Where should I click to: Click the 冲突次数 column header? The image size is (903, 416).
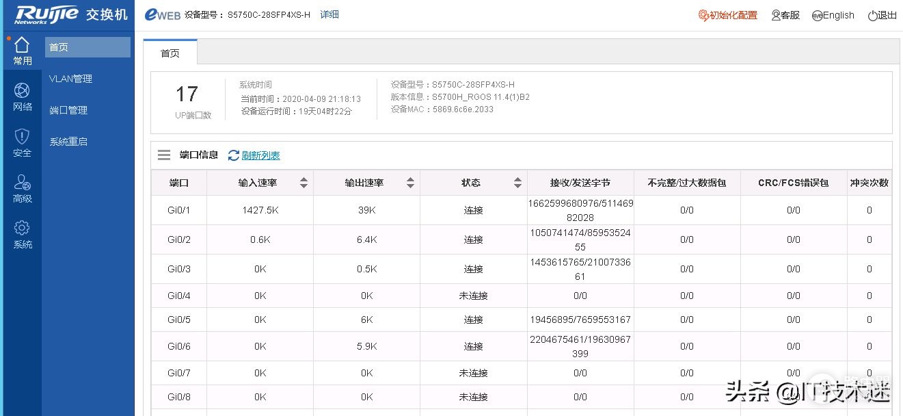pos(870,183)
